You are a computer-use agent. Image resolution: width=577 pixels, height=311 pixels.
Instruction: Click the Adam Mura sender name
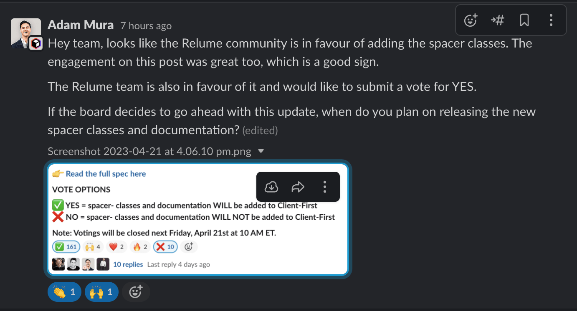click(81, 25)
